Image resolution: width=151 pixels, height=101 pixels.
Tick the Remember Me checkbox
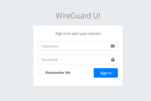41,72
